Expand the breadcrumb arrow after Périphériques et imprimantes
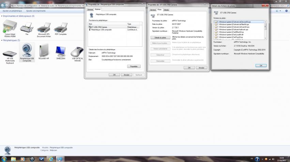Screen dimensions: 290x162 click(83, 6)
